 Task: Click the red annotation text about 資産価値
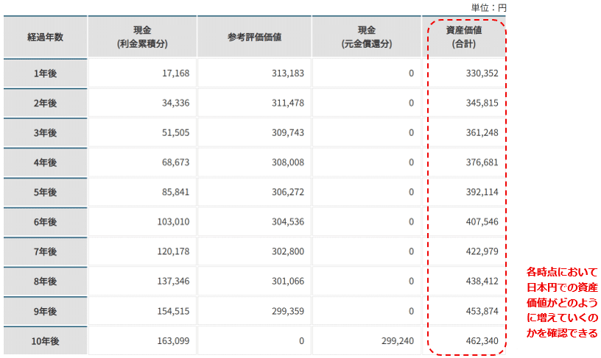pyautogui.click(x=563, y=302)
